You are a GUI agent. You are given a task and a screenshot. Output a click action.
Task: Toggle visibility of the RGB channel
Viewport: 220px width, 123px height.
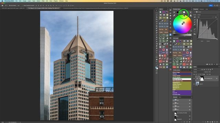tap(173, 100)
